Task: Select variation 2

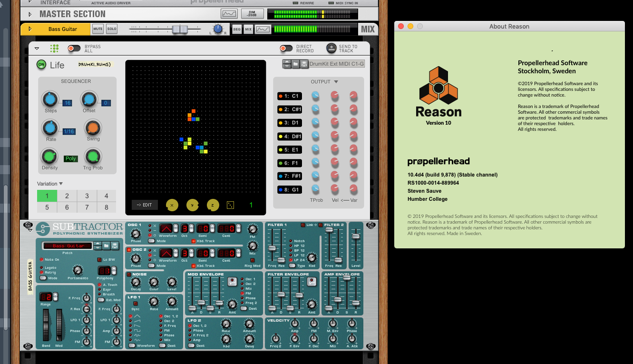Action: 67,196
